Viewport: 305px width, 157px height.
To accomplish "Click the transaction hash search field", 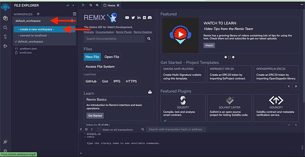I will 176,129.
